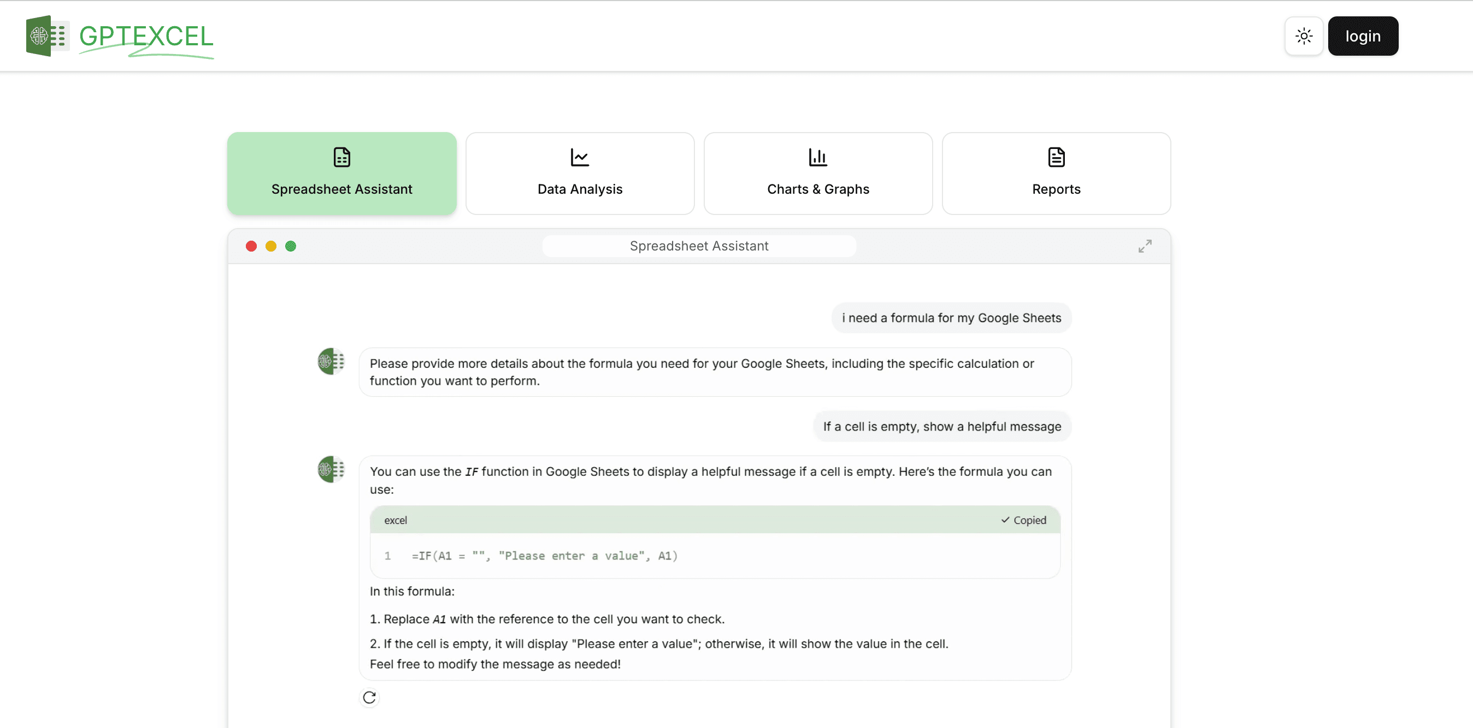Expand chat window with the fullscreen arrows icon

pos(1144,246)
